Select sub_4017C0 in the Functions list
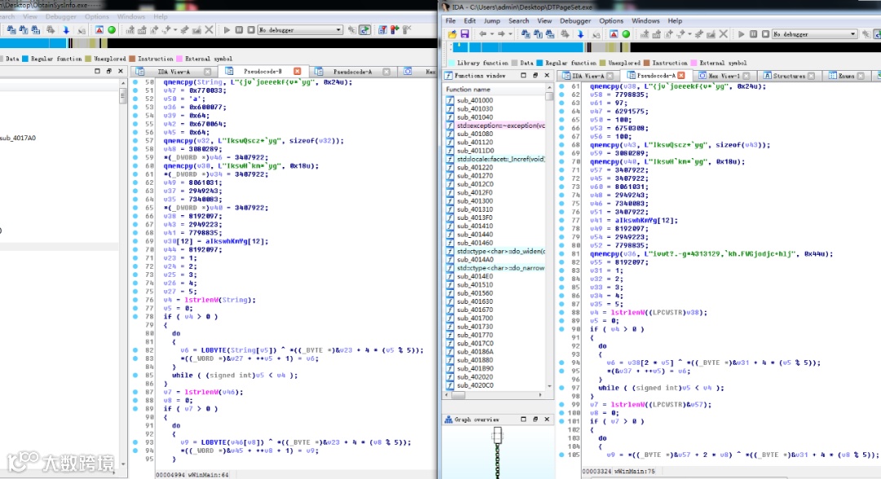The height and width of the screenshot is (479, 881). point(475,343)
